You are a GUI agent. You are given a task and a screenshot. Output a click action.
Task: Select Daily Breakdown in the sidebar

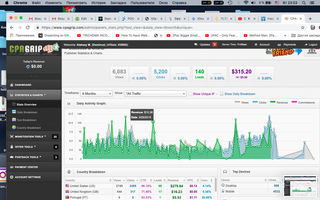tap(27, 112)
